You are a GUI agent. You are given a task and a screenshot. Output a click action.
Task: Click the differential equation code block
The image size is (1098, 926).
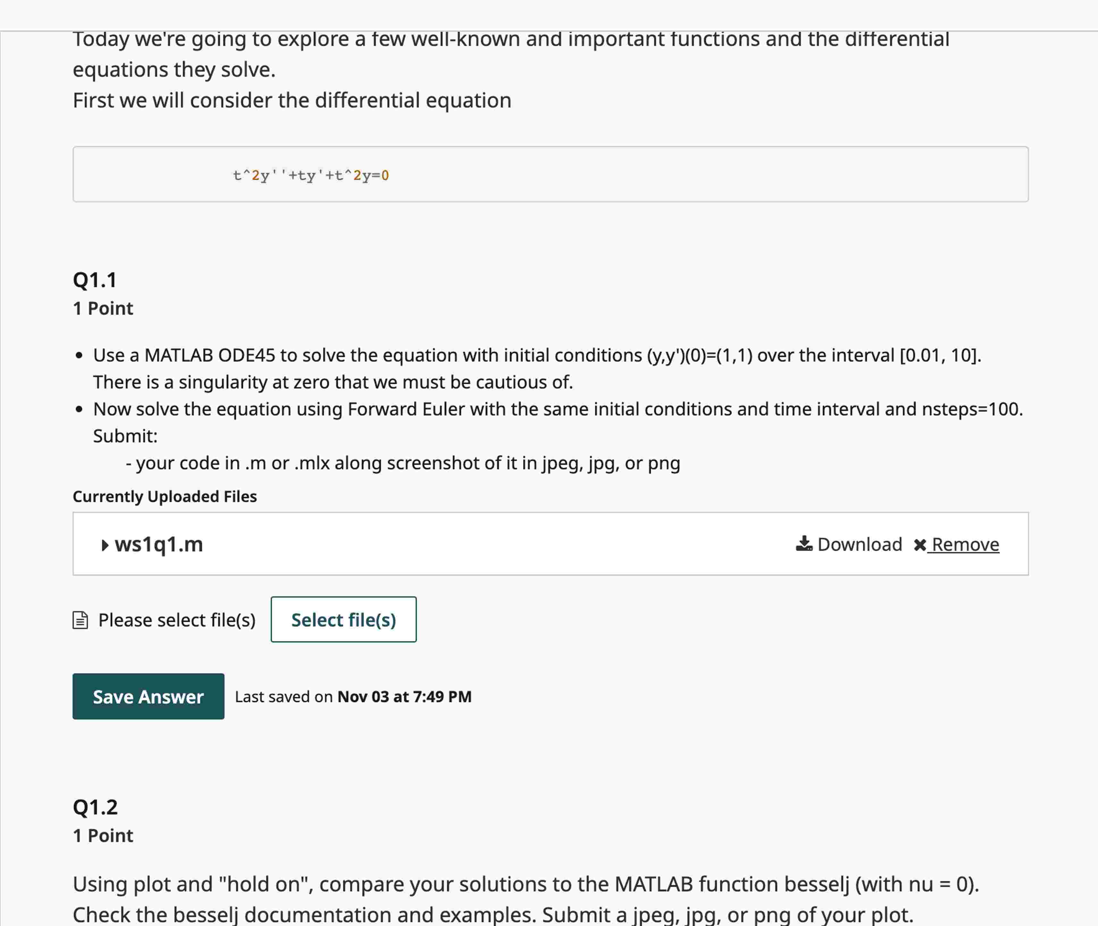(550, 174)
